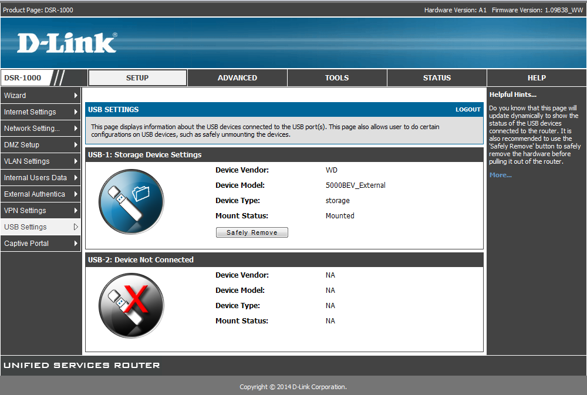This screenshot has height=395, width=587.
Task: Open VPN Settings sidebar item
Action: [41, 211]
